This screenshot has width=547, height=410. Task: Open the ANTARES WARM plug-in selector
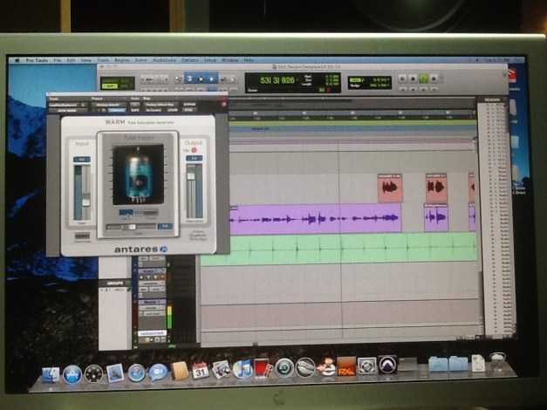68,110
